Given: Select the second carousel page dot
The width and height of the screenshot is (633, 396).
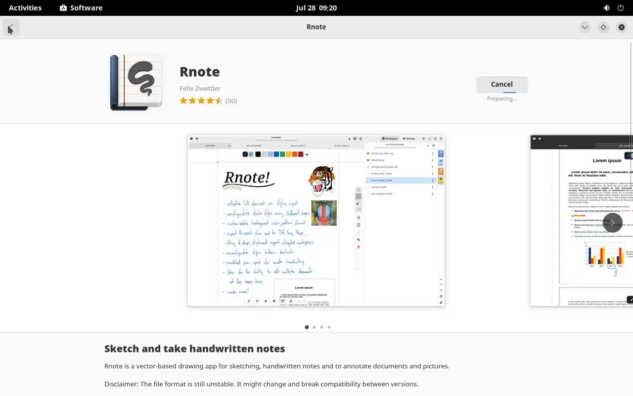Looking at the screenshot, I should (x=314, y=327).
